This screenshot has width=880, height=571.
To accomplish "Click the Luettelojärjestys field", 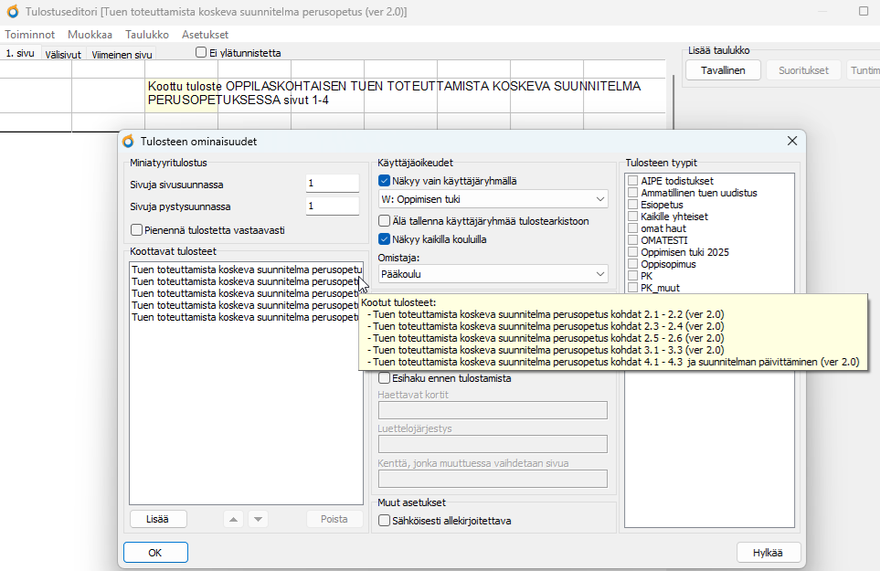I will [493, 444].
